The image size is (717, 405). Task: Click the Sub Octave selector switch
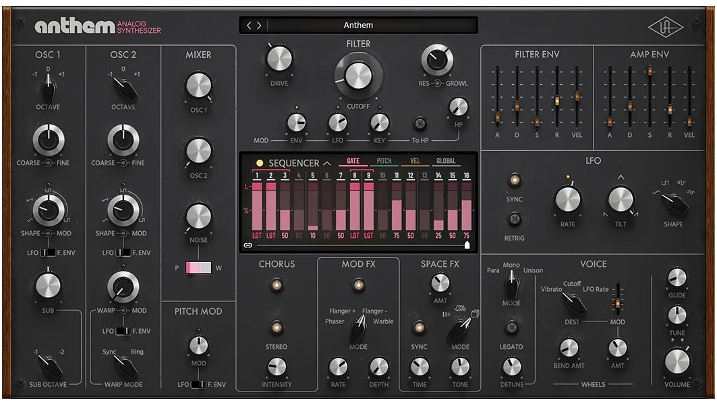(49, 365)
